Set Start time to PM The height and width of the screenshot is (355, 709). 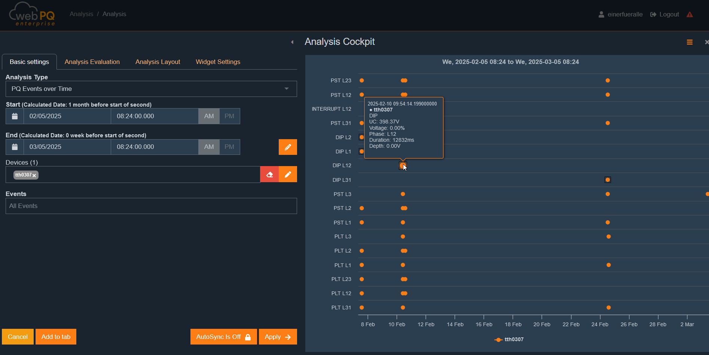click(x=229, y=116)
